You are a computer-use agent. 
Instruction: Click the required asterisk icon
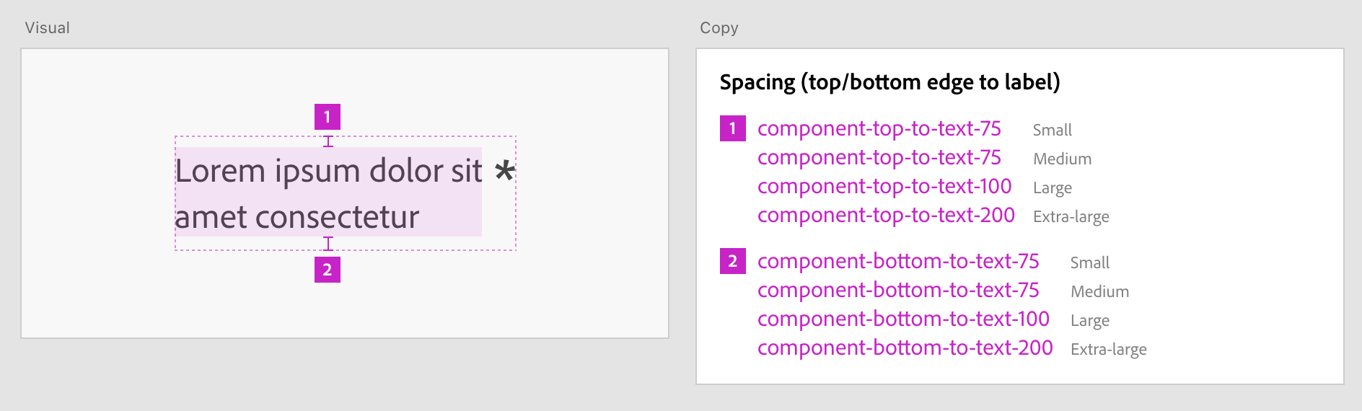[505, 171]
